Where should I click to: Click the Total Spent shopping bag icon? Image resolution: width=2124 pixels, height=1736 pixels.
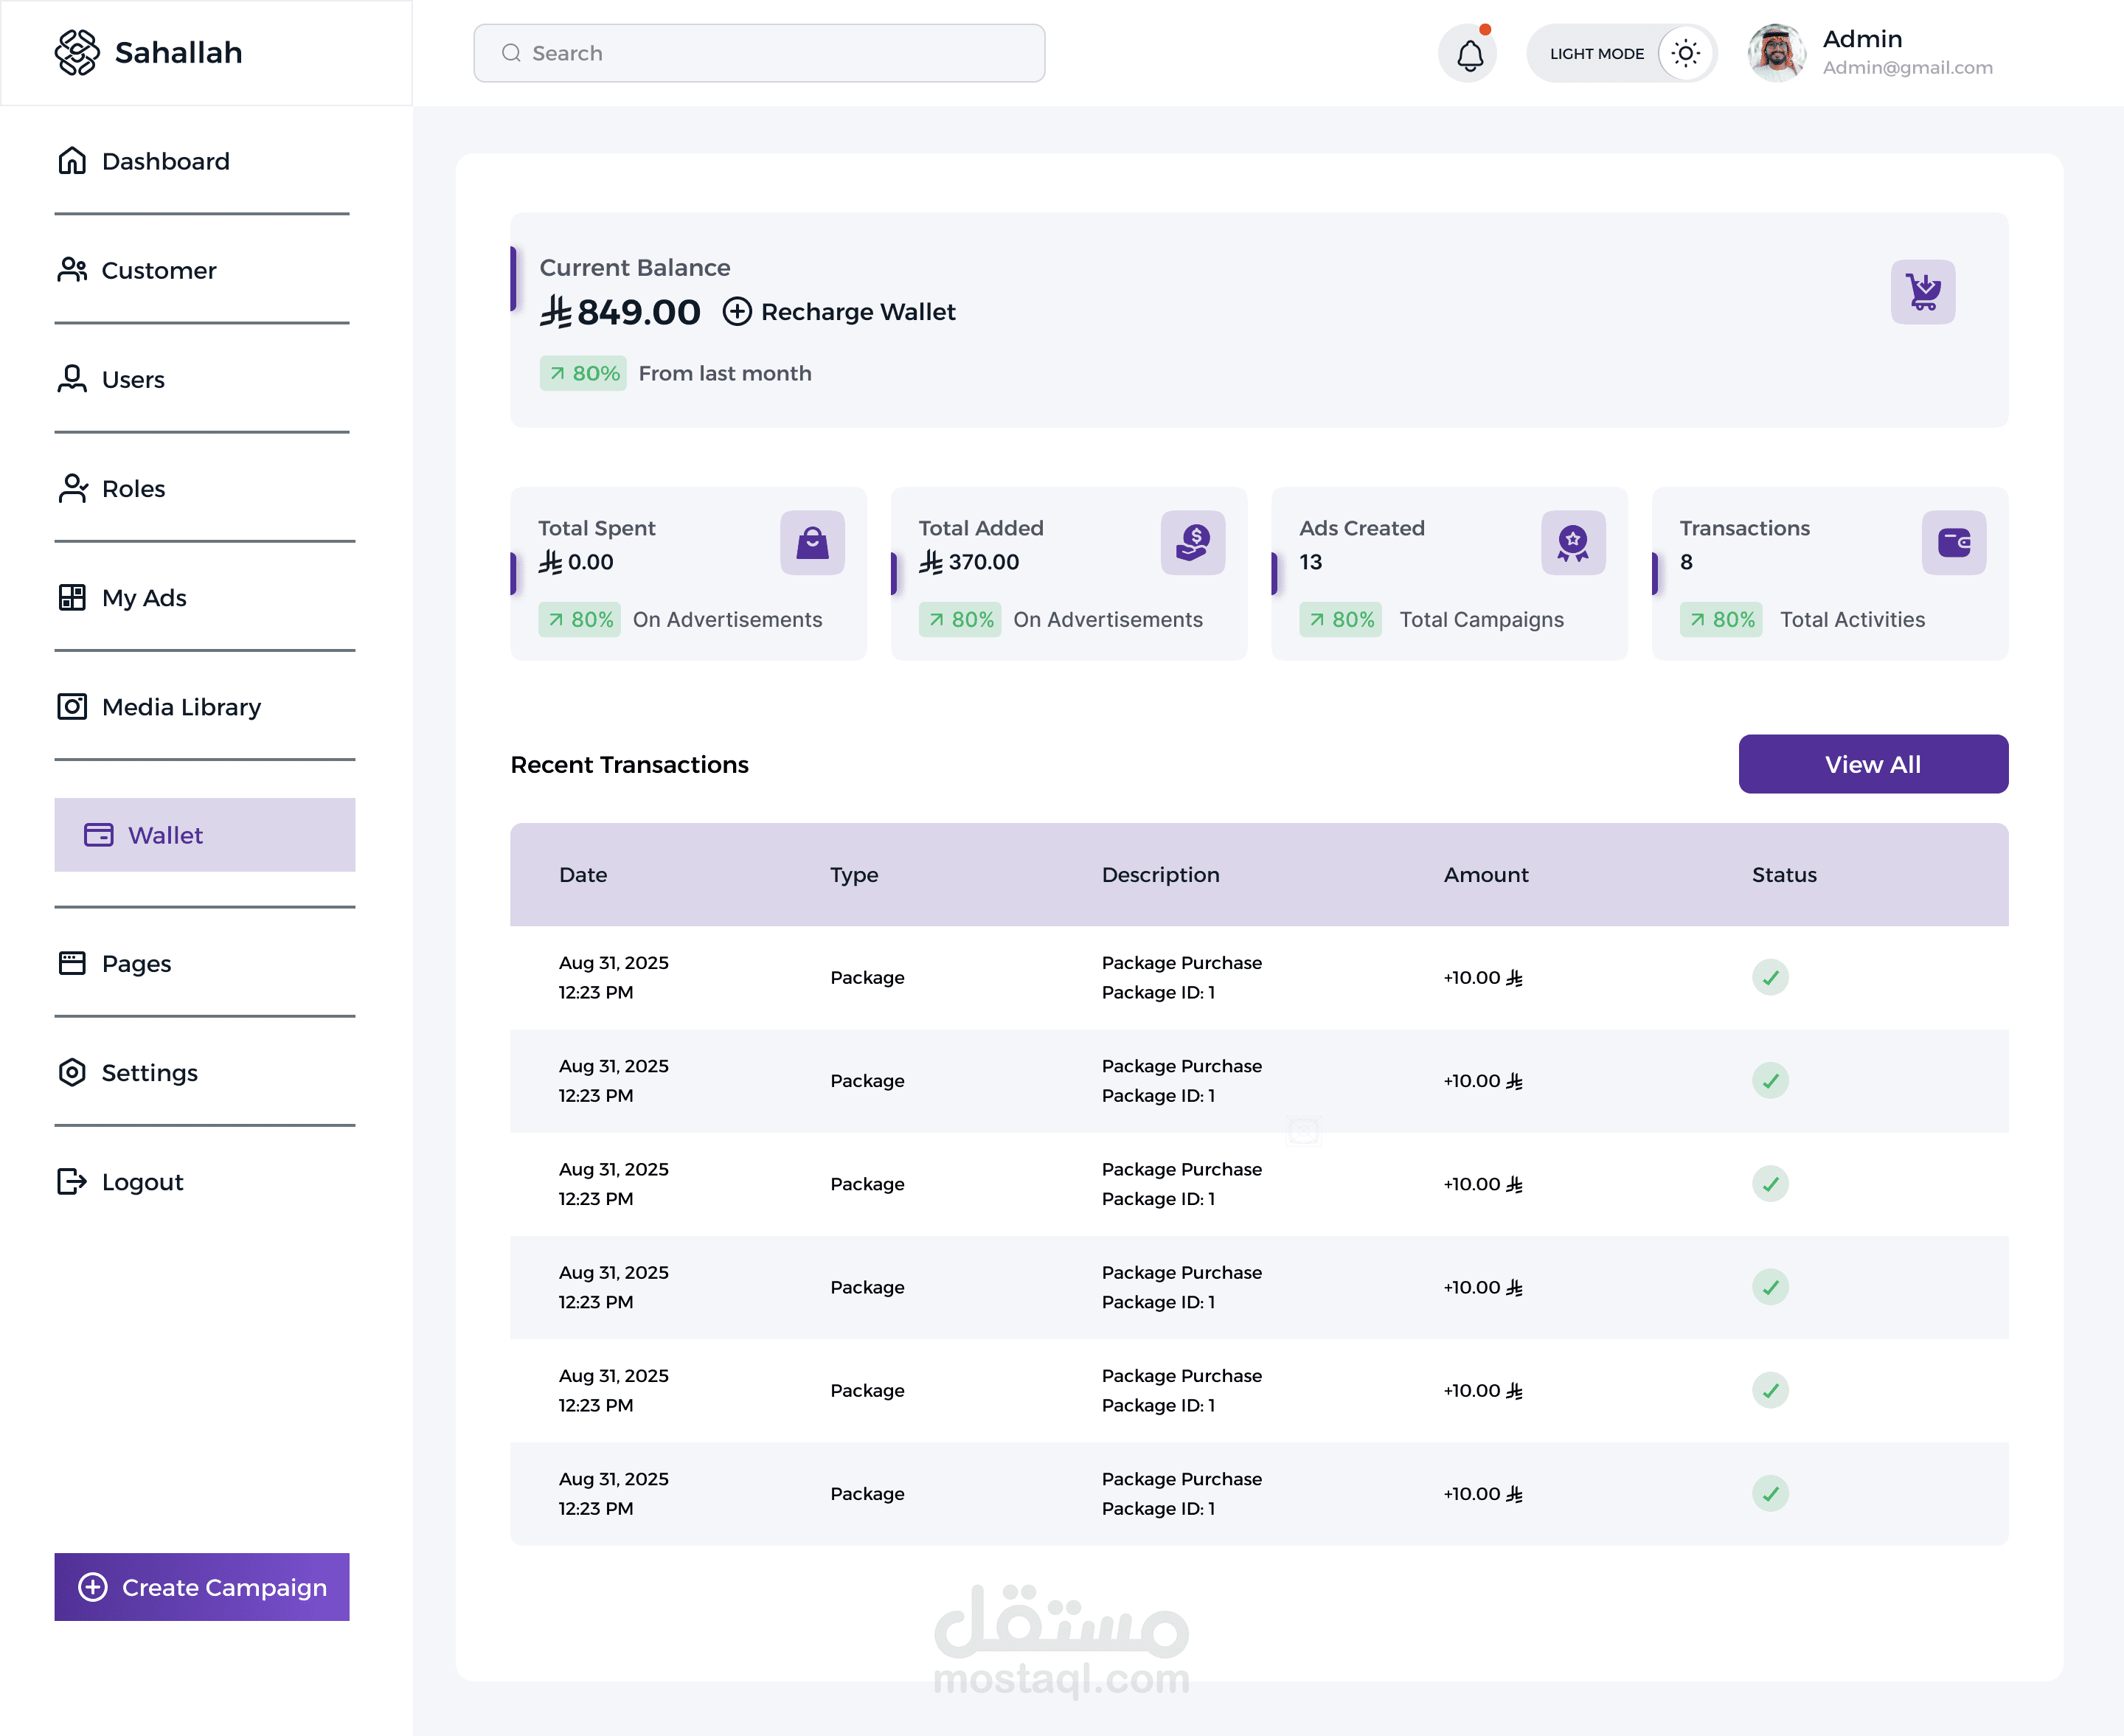[x=812, y=543]
